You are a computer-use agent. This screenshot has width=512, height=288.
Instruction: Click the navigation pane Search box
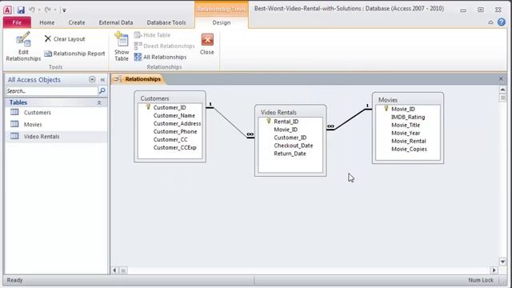52,91
